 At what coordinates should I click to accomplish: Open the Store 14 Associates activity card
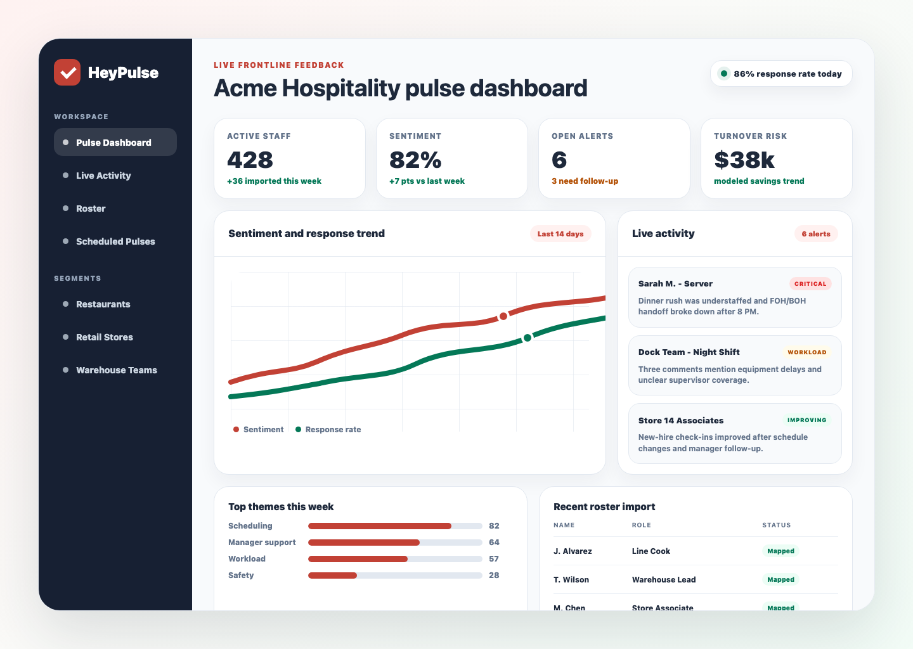click(735, 434)
